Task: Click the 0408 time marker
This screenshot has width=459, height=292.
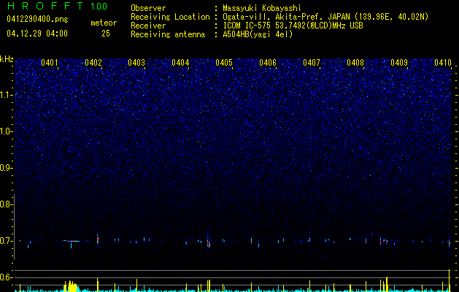Action: (355, 62)
